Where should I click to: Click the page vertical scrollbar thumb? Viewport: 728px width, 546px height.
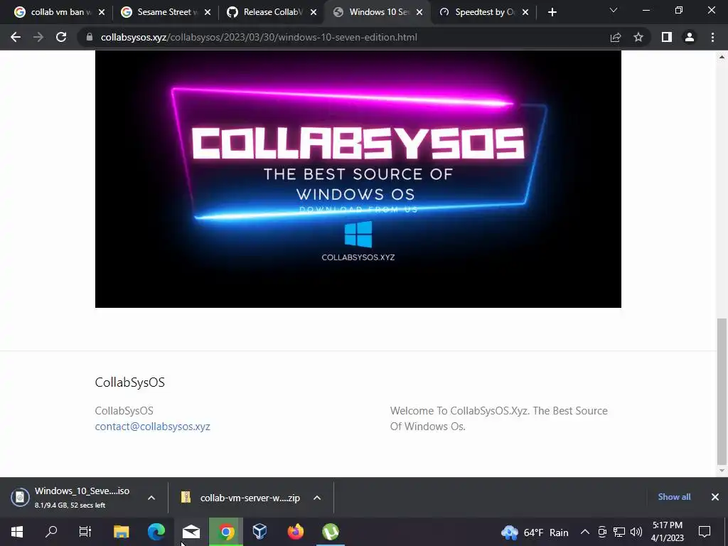click(x=722, y=392)
